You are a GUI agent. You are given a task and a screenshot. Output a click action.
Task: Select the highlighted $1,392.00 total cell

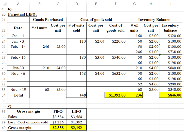[x=116, y=95]
